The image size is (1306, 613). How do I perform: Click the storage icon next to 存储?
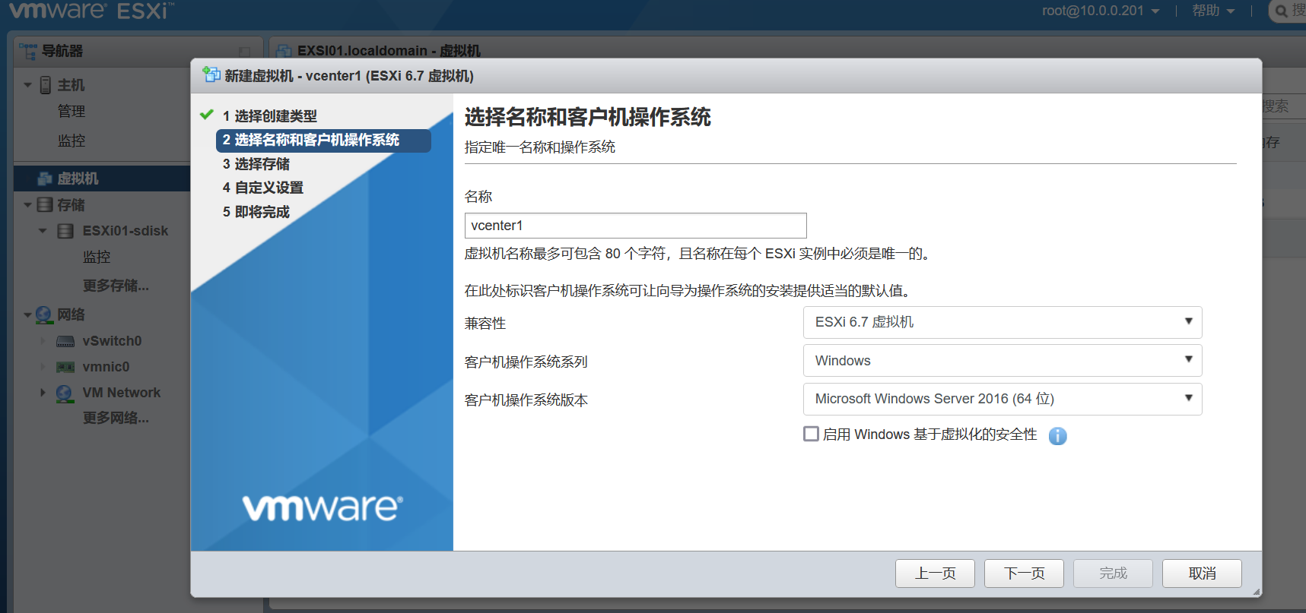[x=45, y=205]
